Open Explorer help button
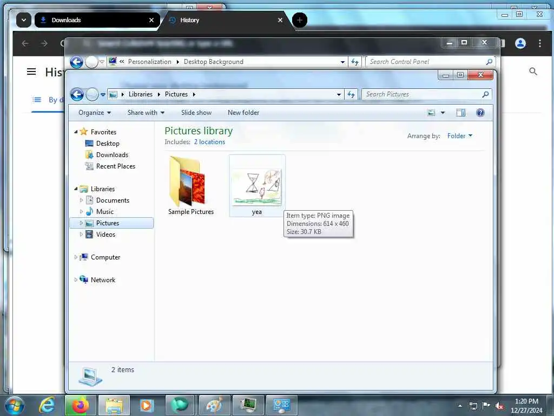This screenshot has height=416, width=554. point(480,113)
